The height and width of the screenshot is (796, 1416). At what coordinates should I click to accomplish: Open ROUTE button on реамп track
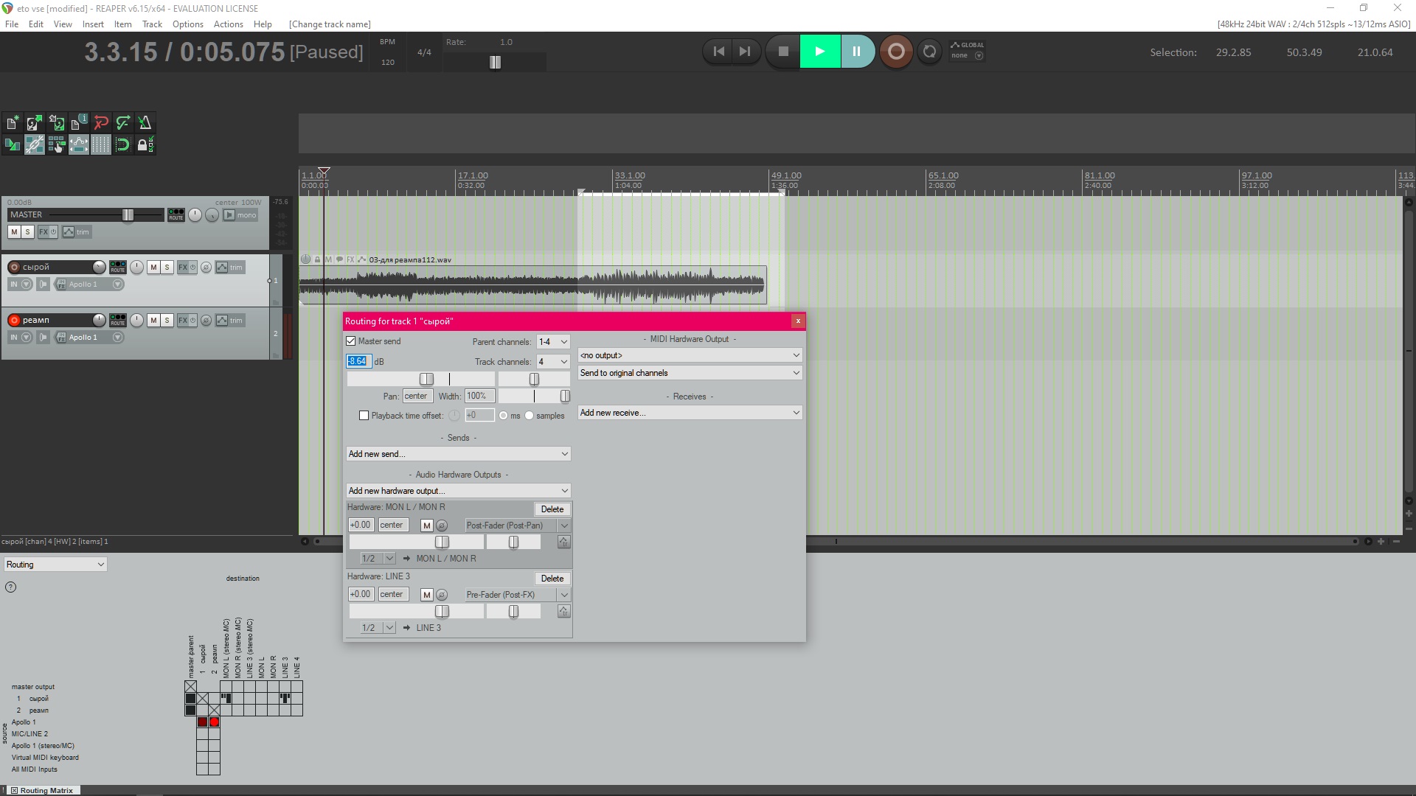(118, 320)
